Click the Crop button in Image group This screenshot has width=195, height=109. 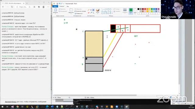click(78, 9)
